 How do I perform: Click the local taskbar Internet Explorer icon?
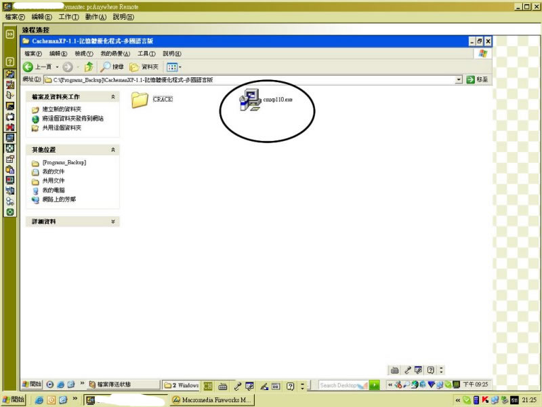[39, 400]
